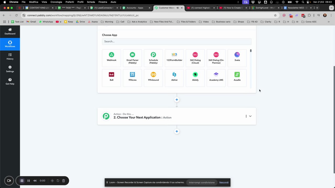Open the Morning bookmark folder
Viewport: 335px width, 188px height.
[107, 22]
